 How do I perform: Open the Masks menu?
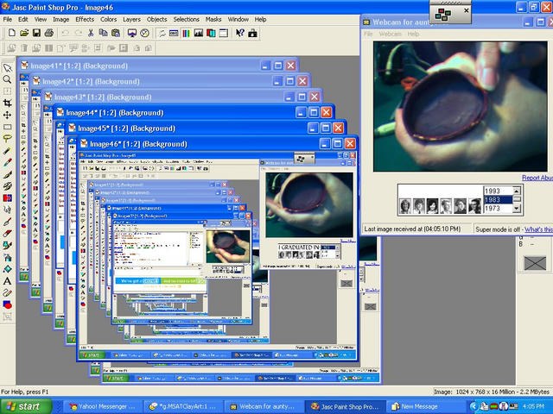click(213, 19)
